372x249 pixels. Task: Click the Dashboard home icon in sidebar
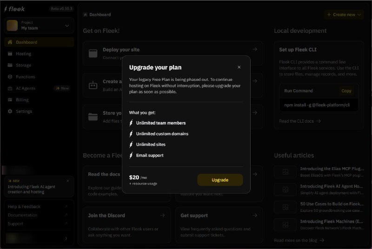(x=10, y=42)
